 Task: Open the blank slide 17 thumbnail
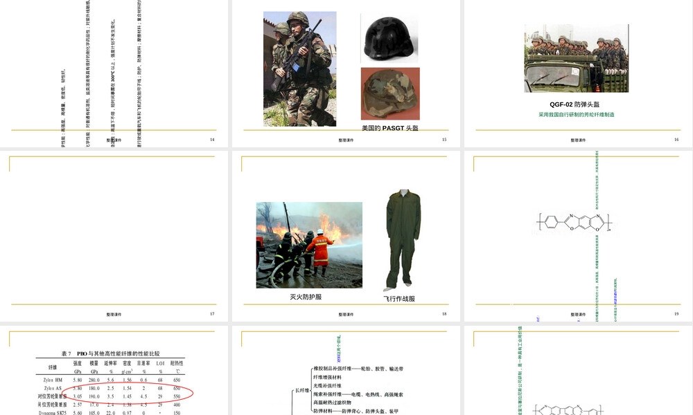[x=114, y=237]
